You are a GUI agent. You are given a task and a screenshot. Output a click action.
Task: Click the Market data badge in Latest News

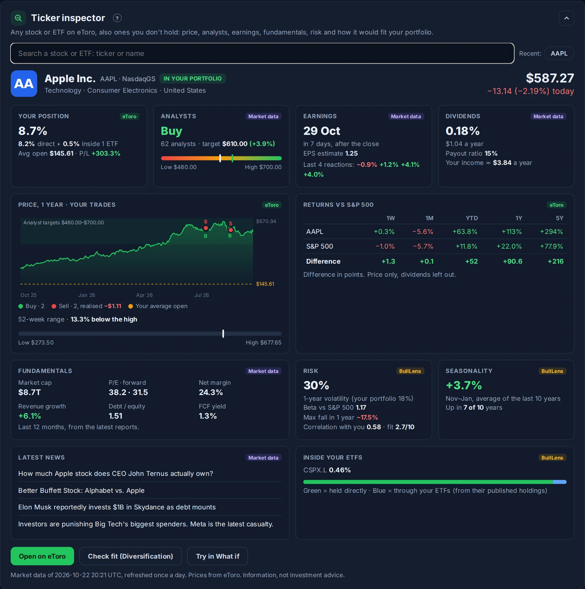click(x=263, y=457)
